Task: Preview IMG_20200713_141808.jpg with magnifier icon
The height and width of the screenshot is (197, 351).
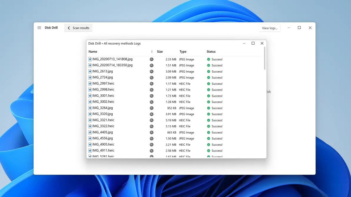Action: click(152, 59)
